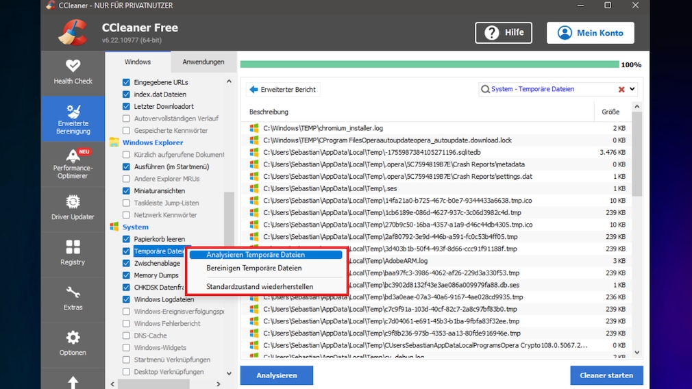Sort by Größe column header
The width and height of the screenshot is (692, 389).
[610, 112]
